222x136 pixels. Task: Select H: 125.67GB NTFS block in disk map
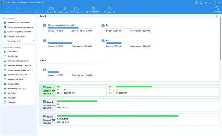pos(84,90)
